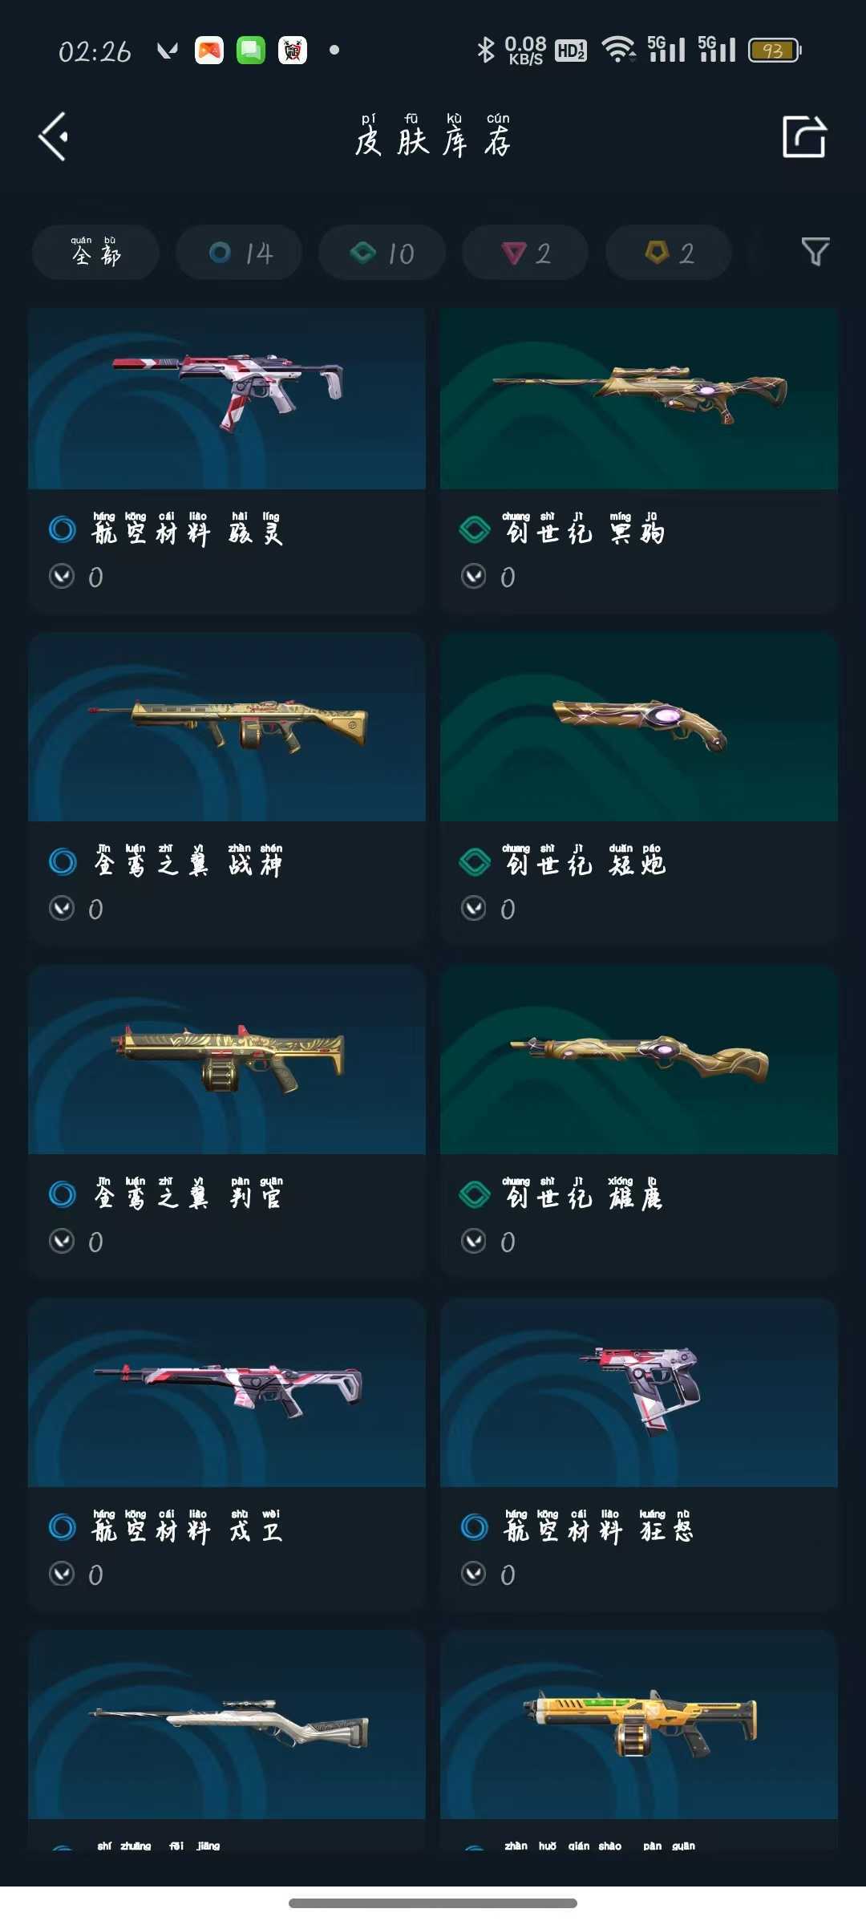Toggle chevron circle under 金鸾之翼 判官

[62, 1241]
